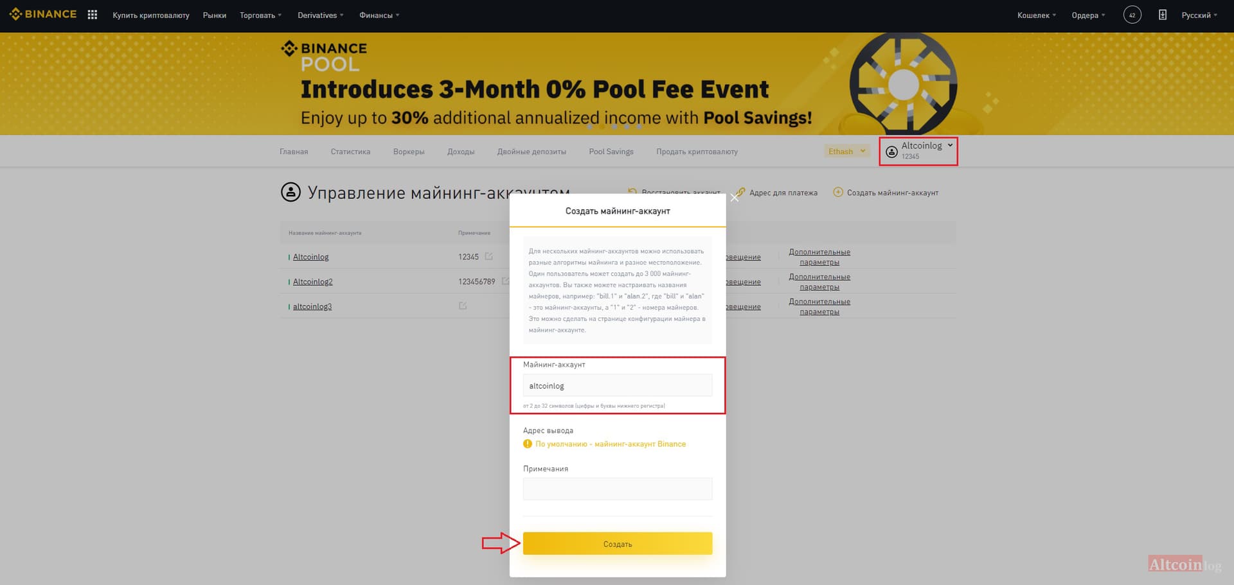Open Продать криптовалюту tab
1234x585 pixels.
697,152
